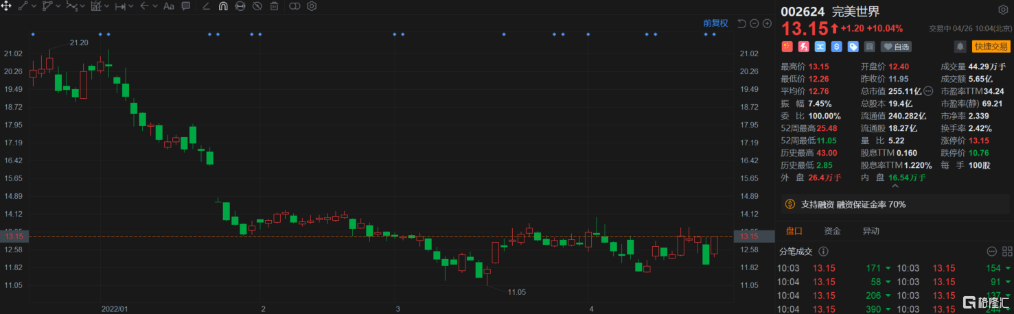Open measurement tool dropdown arrow
Screen dimensions: 1014x314
click(x=106, y=6)
